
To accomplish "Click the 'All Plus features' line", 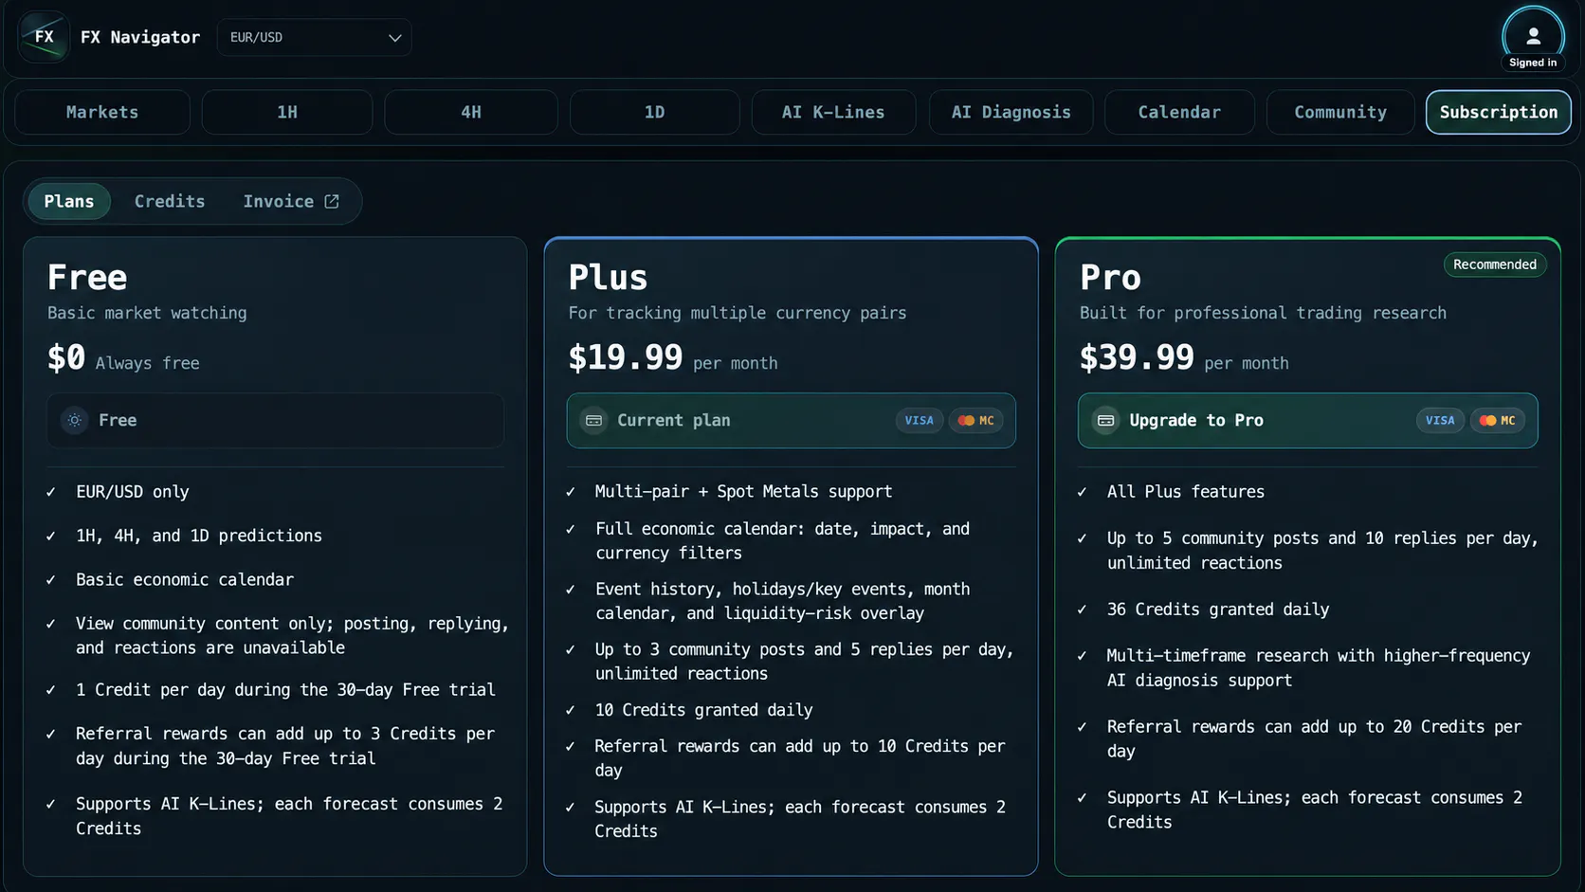I will 1186,492.
